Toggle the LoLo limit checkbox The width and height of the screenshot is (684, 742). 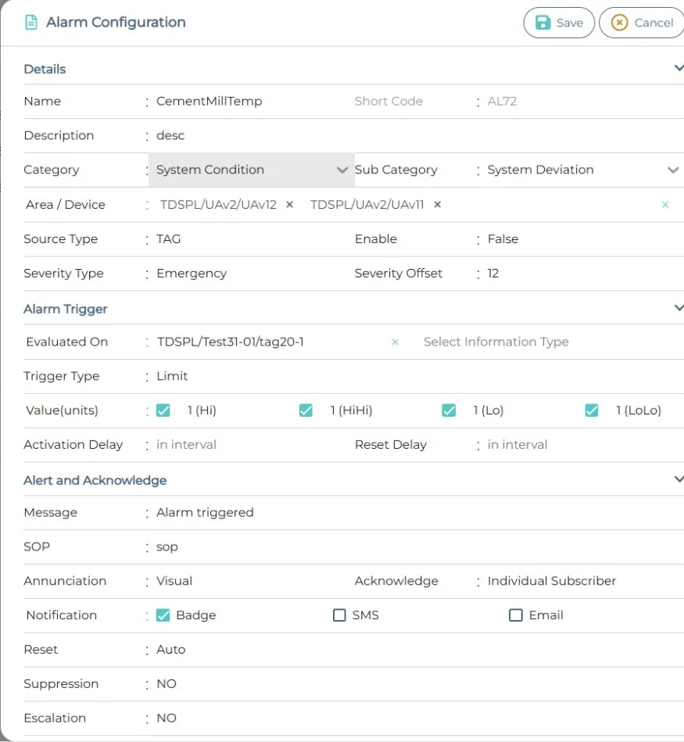[x=592, y=410]
